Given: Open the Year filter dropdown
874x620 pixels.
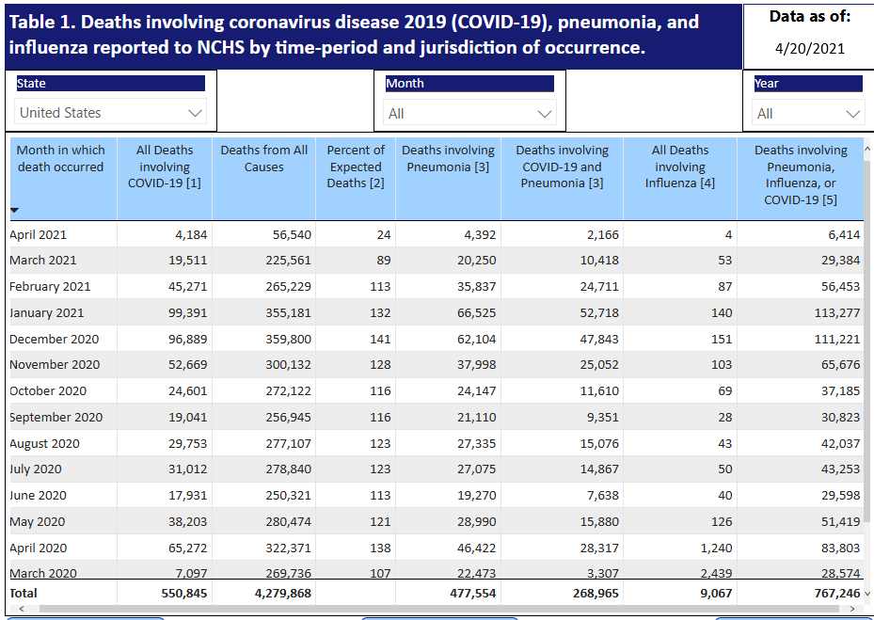Looking at the screenshot, I should 807,114.
